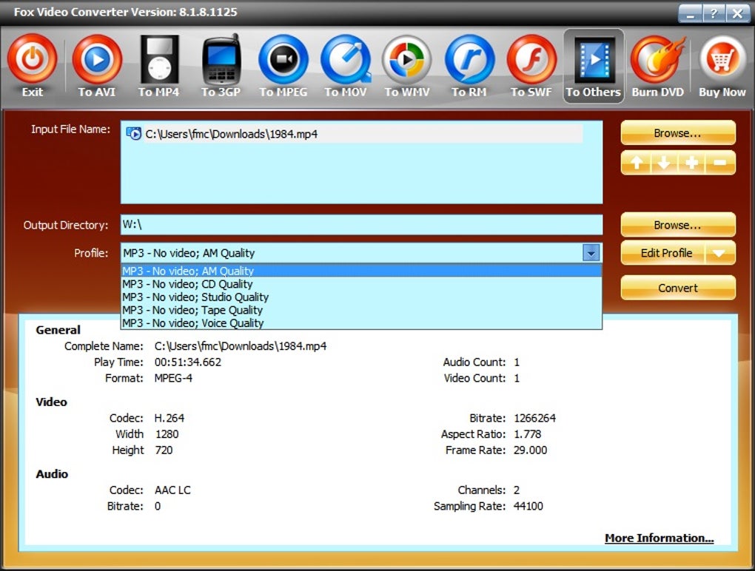Image resolution: width=755 pixels, height=571 pixels.
Task: Click the Height value 720
Action: pyautogui.click(x=164, y=450)
